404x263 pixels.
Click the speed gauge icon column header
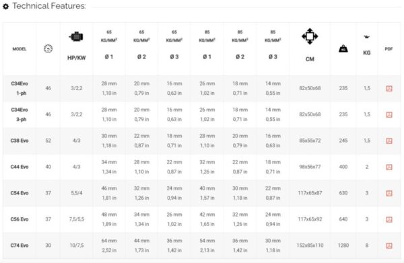point(48,48)
